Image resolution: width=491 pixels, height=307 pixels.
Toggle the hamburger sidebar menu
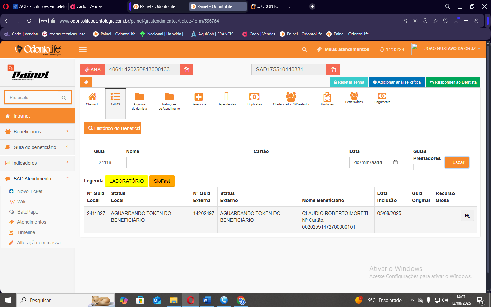click(x=83, y=49)
